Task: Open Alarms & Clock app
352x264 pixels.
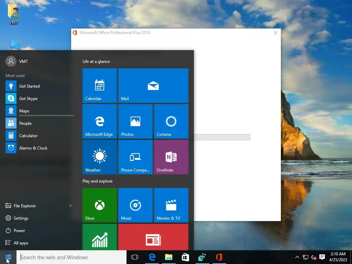Action: coord(39,148)
